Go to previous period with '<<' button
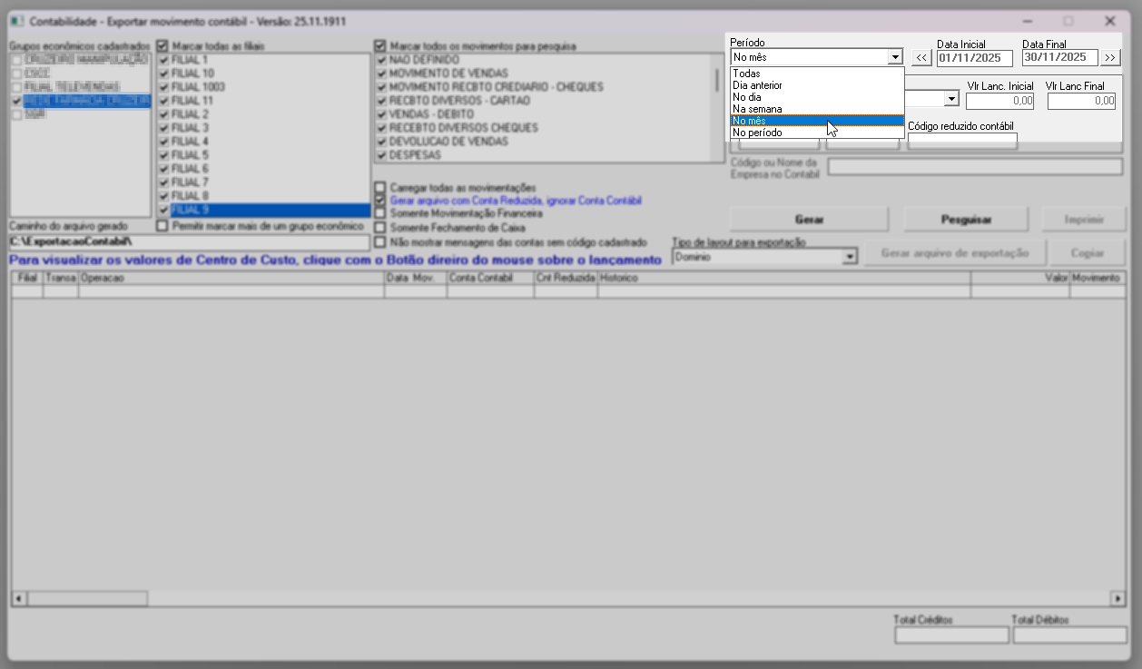The image size is (1142, 669). tap(921, 58)
